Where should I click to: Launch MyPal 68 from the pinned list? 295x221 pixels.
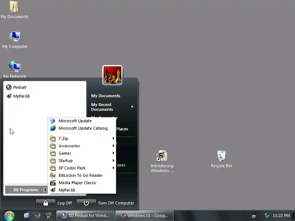coord(18,96)
